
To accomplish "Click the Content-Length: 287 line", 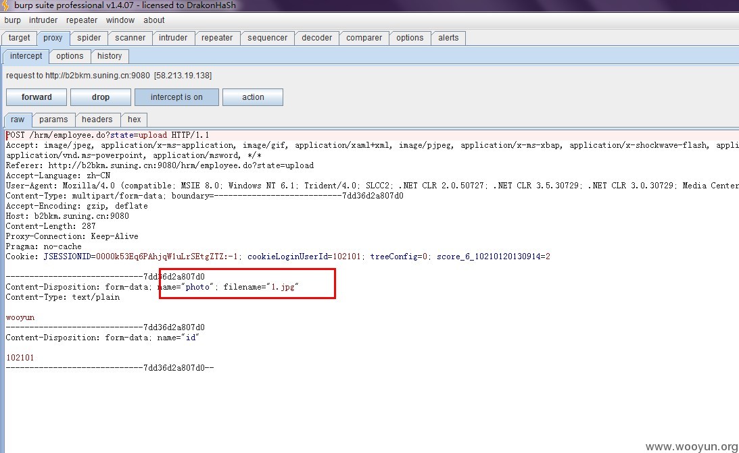I will click(51, 226).
